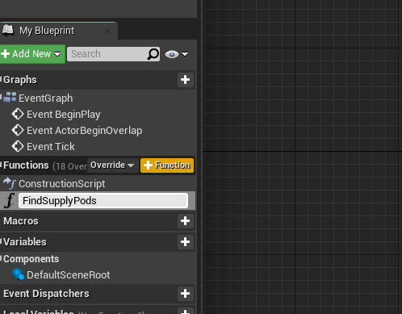Collapse the Functions section
The image size is (402, 314).
click(1, 165)
